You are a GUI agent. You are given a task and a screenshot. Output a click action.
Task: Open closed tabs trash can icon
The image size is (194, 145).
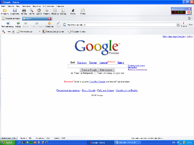[x=189, y=18]
